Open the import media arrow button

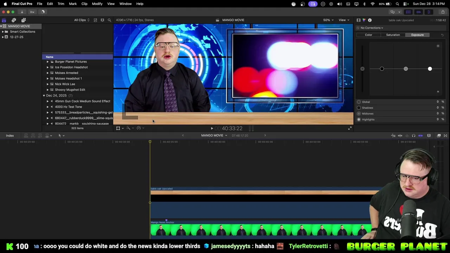[22, 12]
